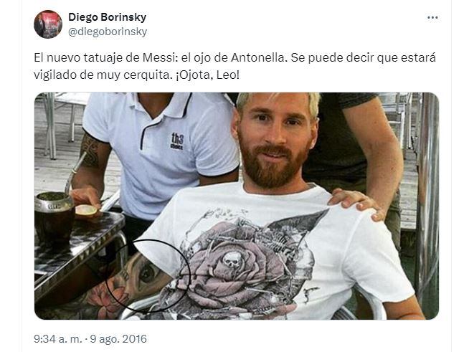Open the three-dot more options menu
The image size is (464, 352).
coord(432,18)
